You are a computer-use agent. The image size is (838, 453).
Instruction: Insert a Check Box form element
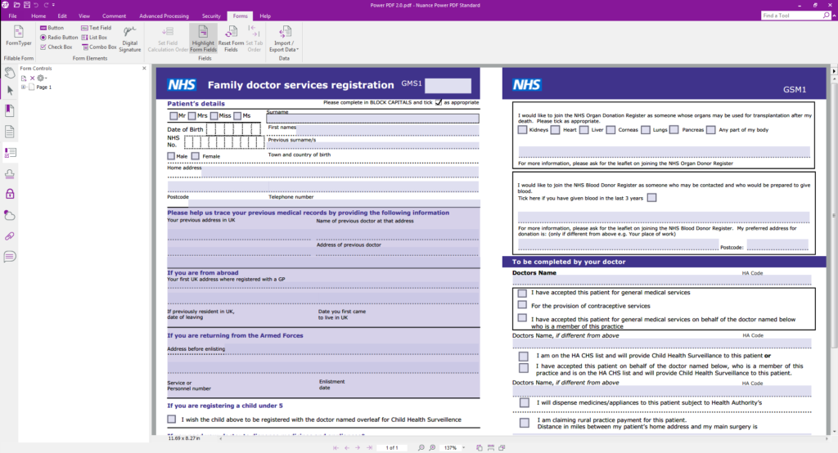coord(56,47)
